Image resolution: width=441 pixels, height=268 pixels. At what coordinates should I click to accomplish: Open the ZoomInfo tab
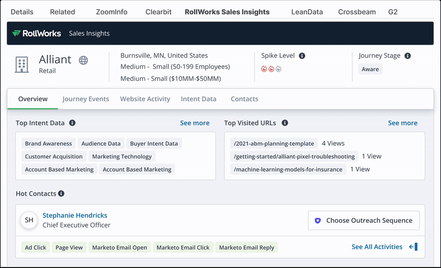coord(112,12)
